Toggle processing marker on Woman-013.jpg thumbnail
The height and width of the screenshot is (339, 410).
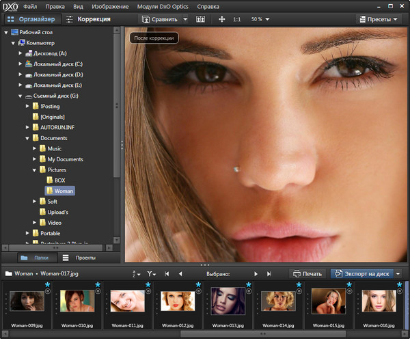[x=249, y=291]
